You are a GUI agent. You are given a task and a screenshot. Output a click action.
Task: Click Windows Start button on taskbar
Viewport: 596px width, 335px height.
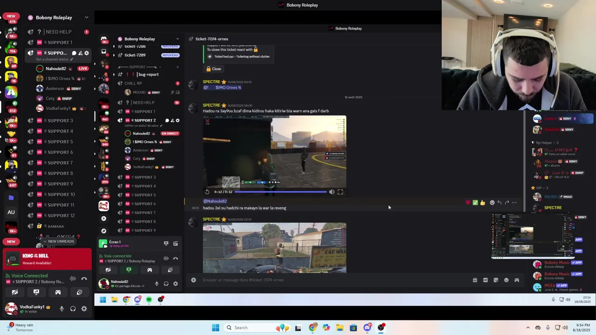216,328
